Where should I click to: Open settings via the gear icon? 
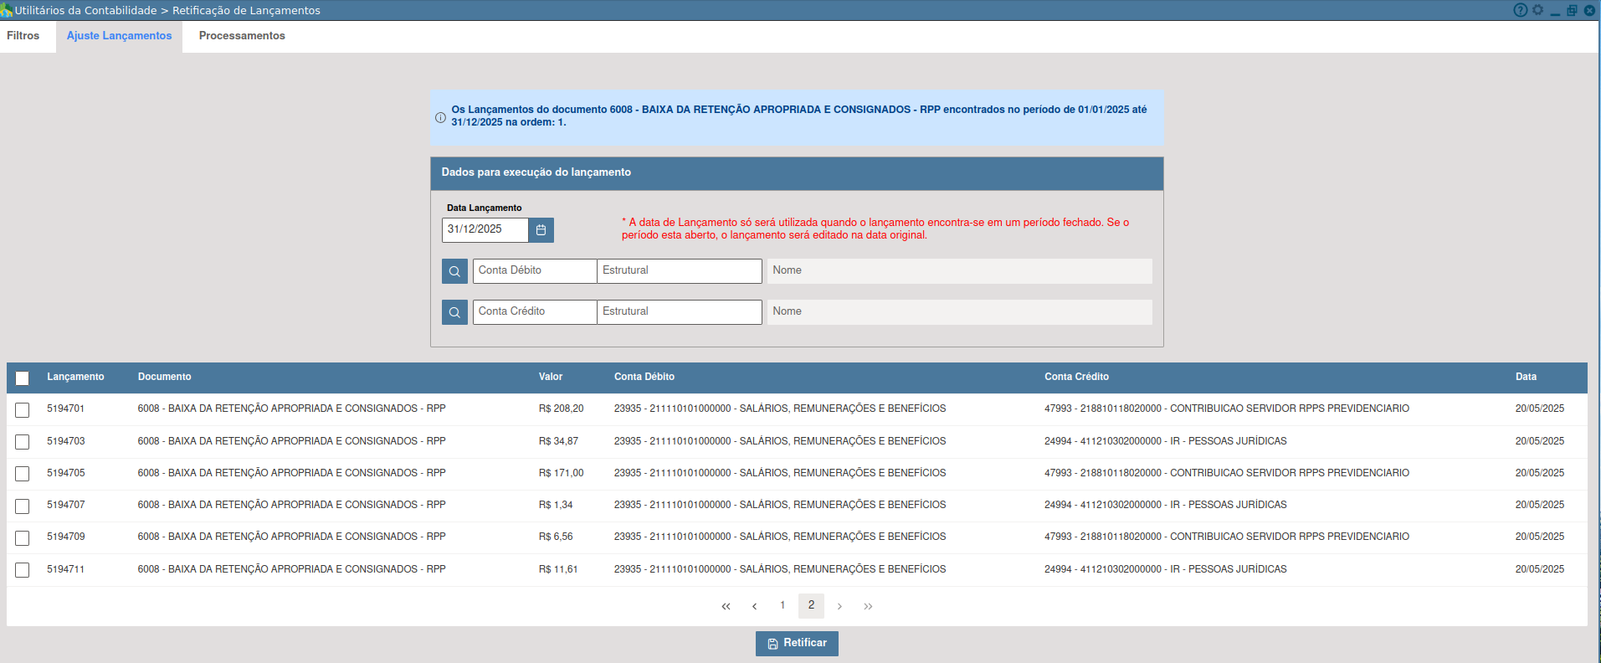[1537, 10]
